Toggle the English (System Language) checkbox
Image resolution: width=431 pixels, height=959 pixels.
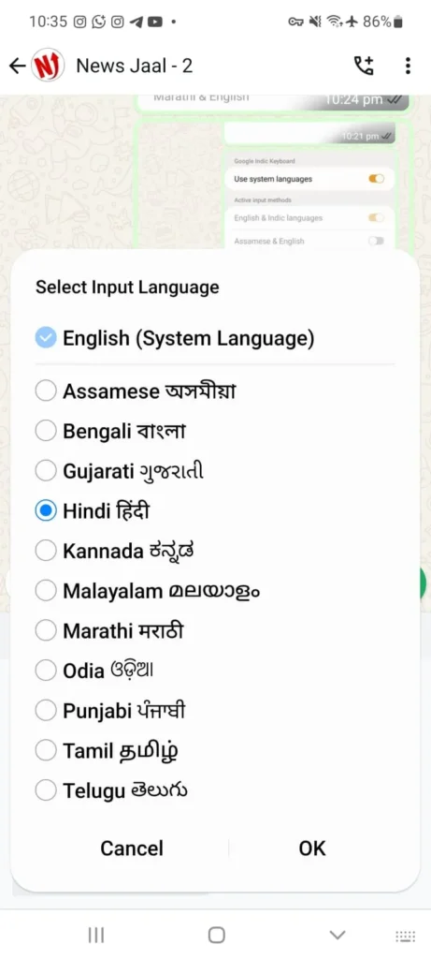(46, 337)
